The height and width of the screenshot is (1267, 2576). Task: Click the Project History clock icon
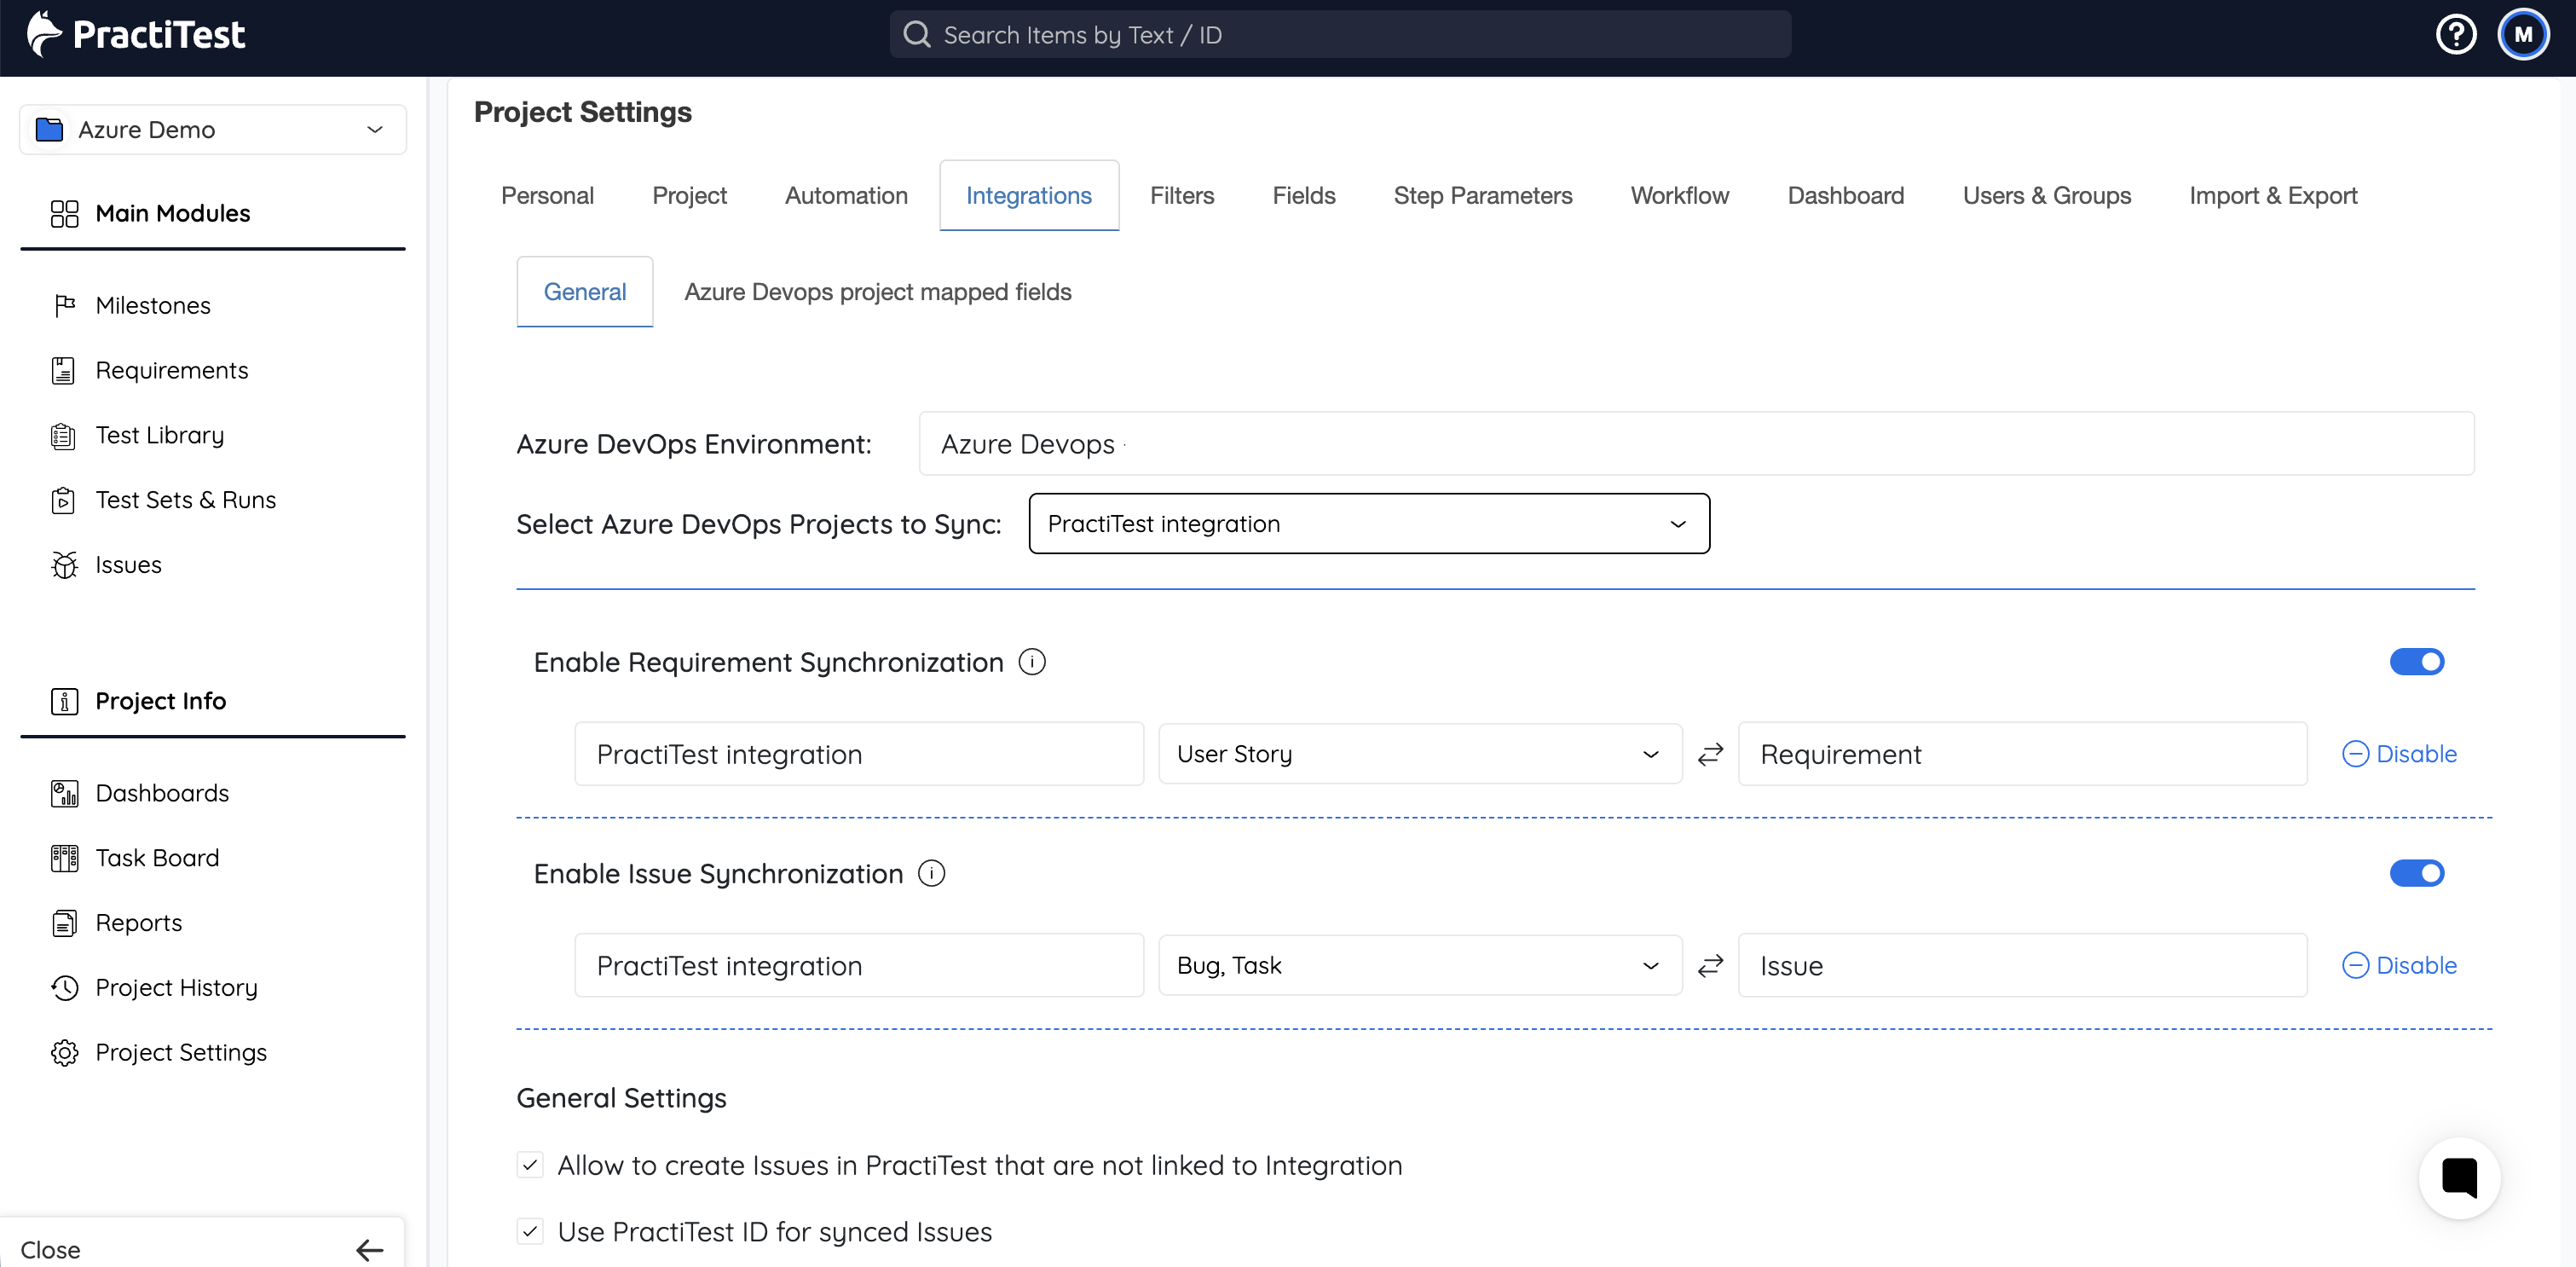64,988
